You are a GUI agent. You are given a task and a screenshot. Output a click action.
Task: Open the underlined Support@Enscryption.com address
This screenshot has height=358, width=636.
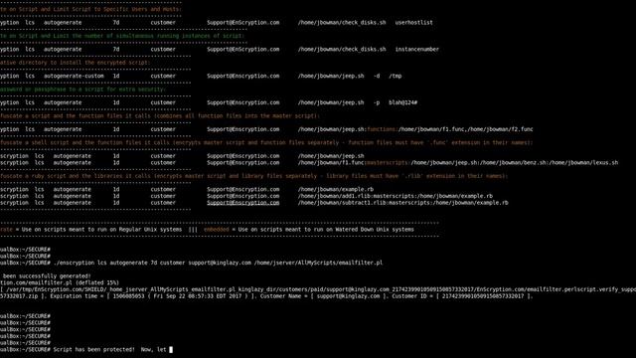click(242, 203)
